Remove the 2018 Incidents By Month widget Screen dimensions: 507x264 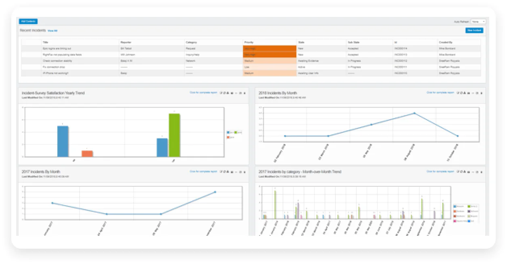point(481,93)
